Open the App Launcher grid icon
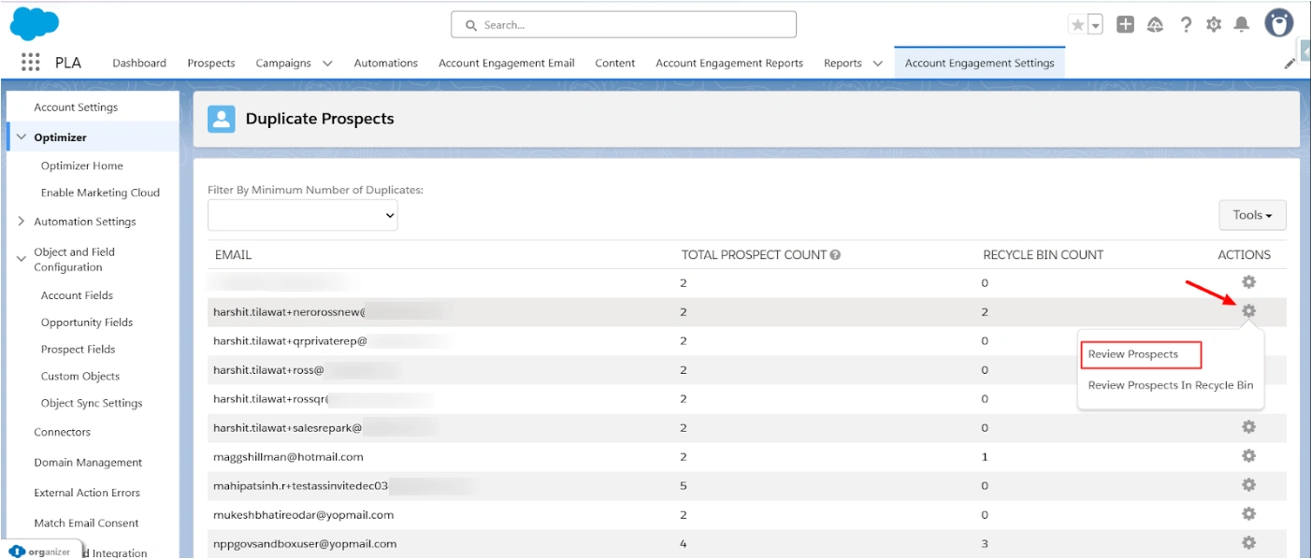The image size is (1311, 559). [x=30, y=63]
